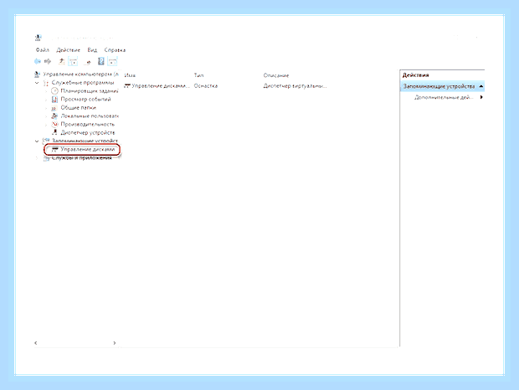Sort by the Имя column header
Image resolution: width=519 pixels, height=390 pixels.
(x=130, y=75)
